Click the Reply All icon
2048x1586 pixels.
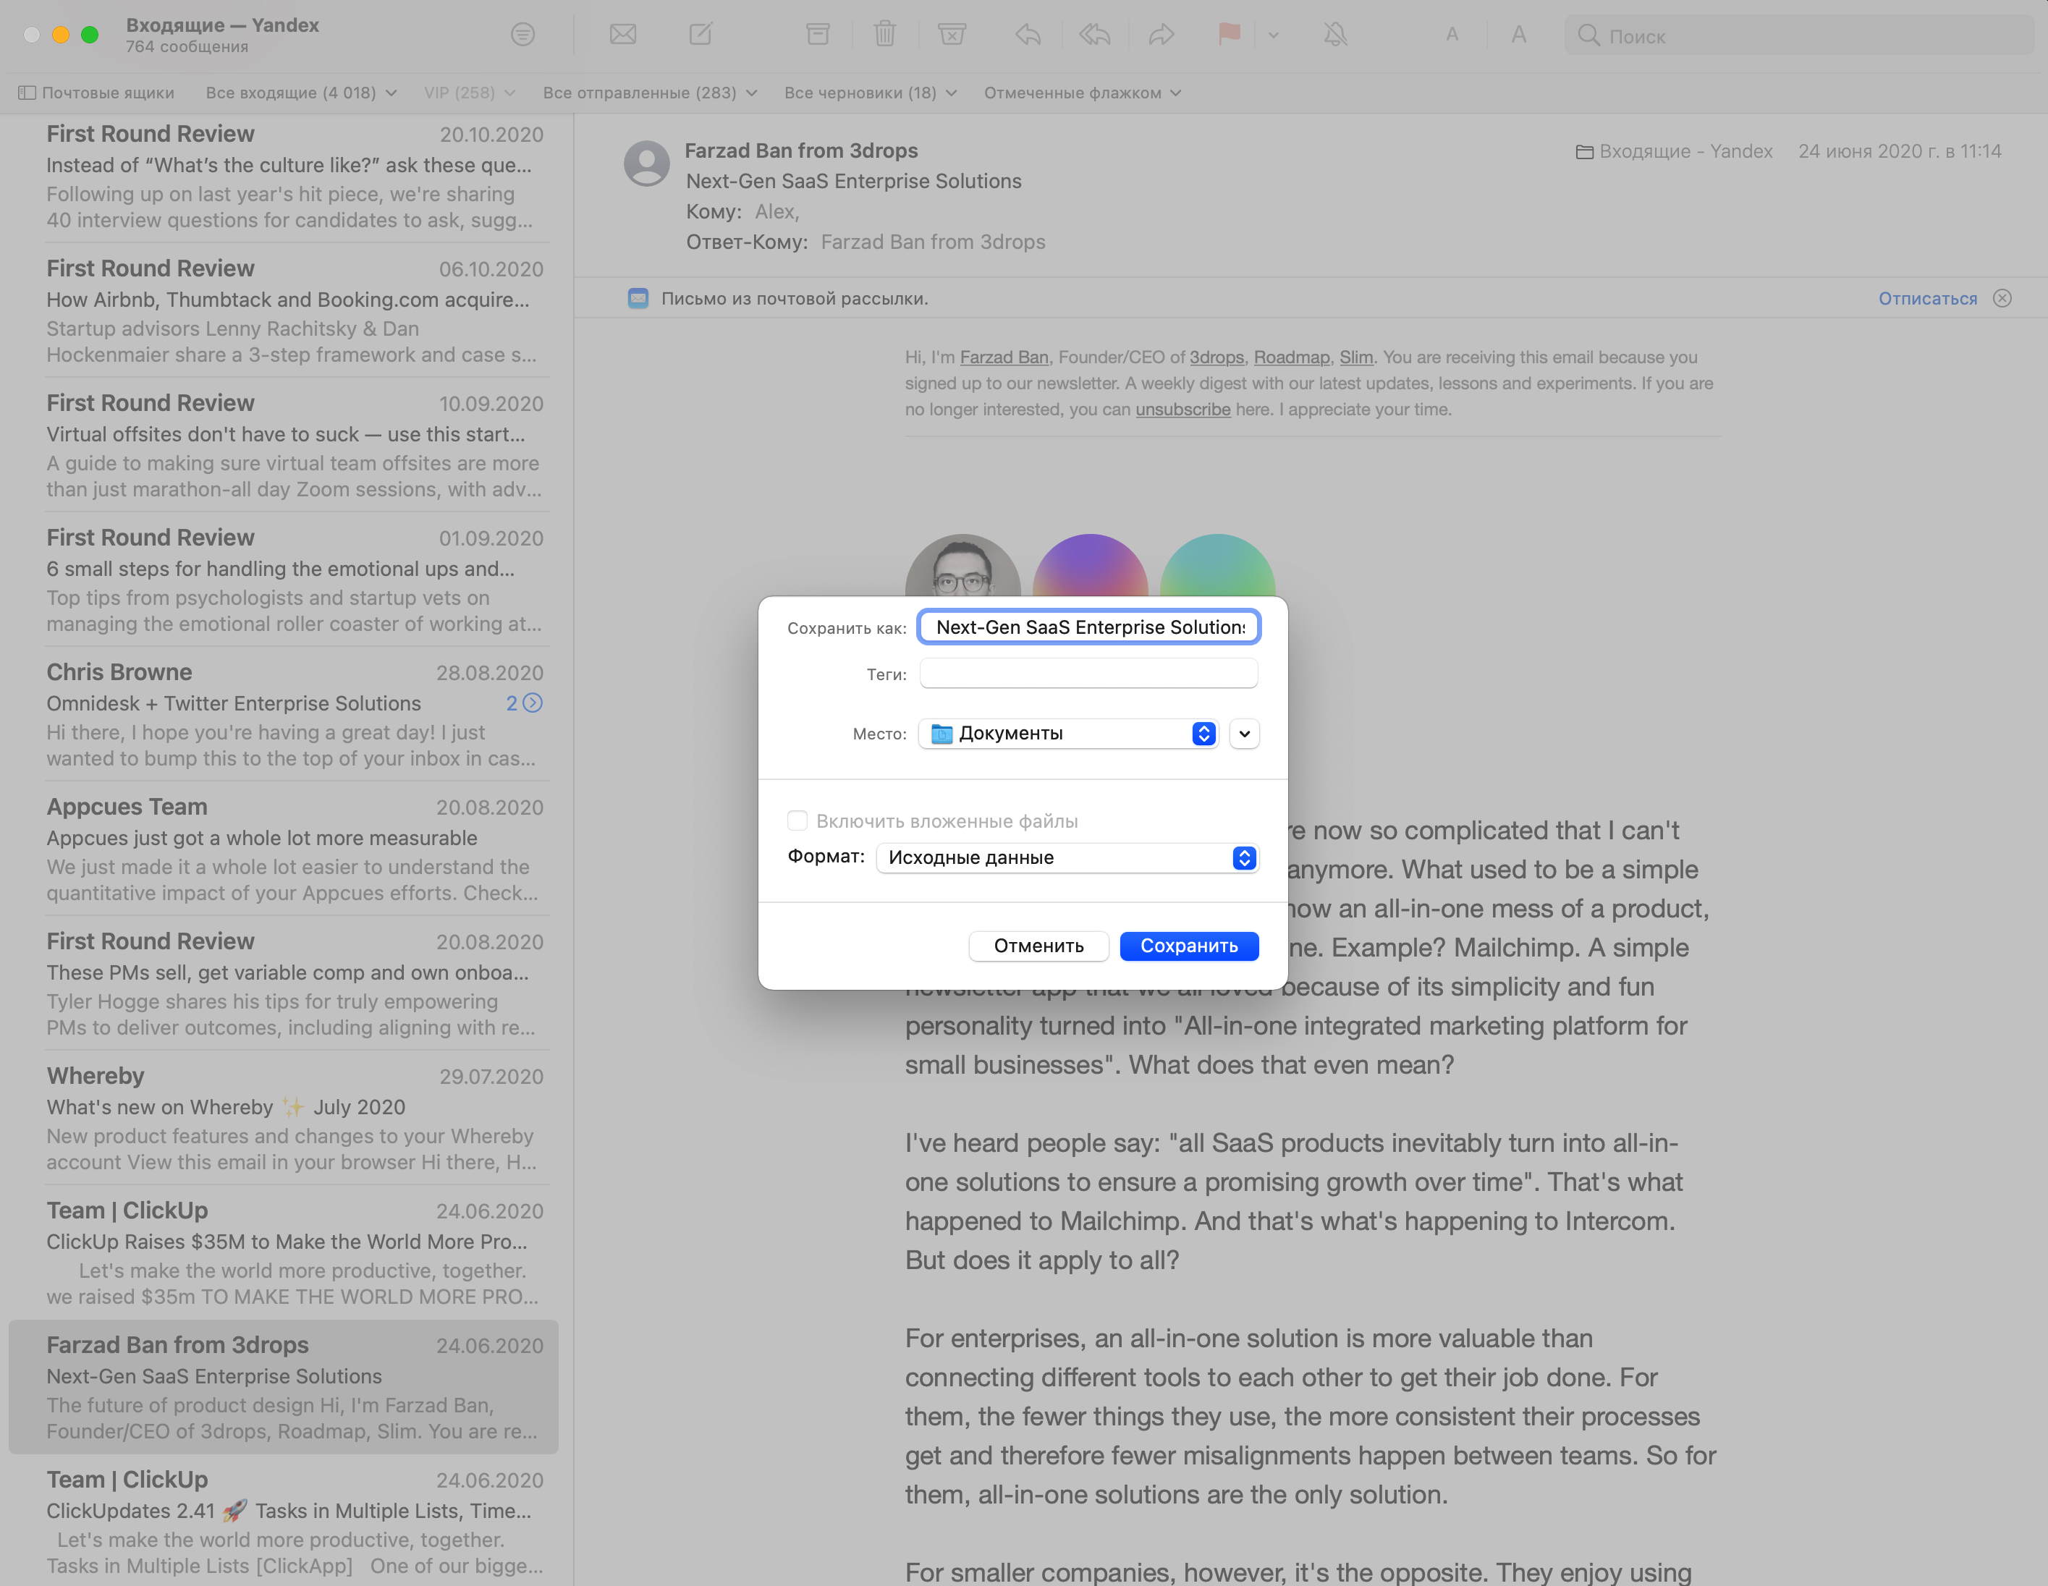[1094, 35]
